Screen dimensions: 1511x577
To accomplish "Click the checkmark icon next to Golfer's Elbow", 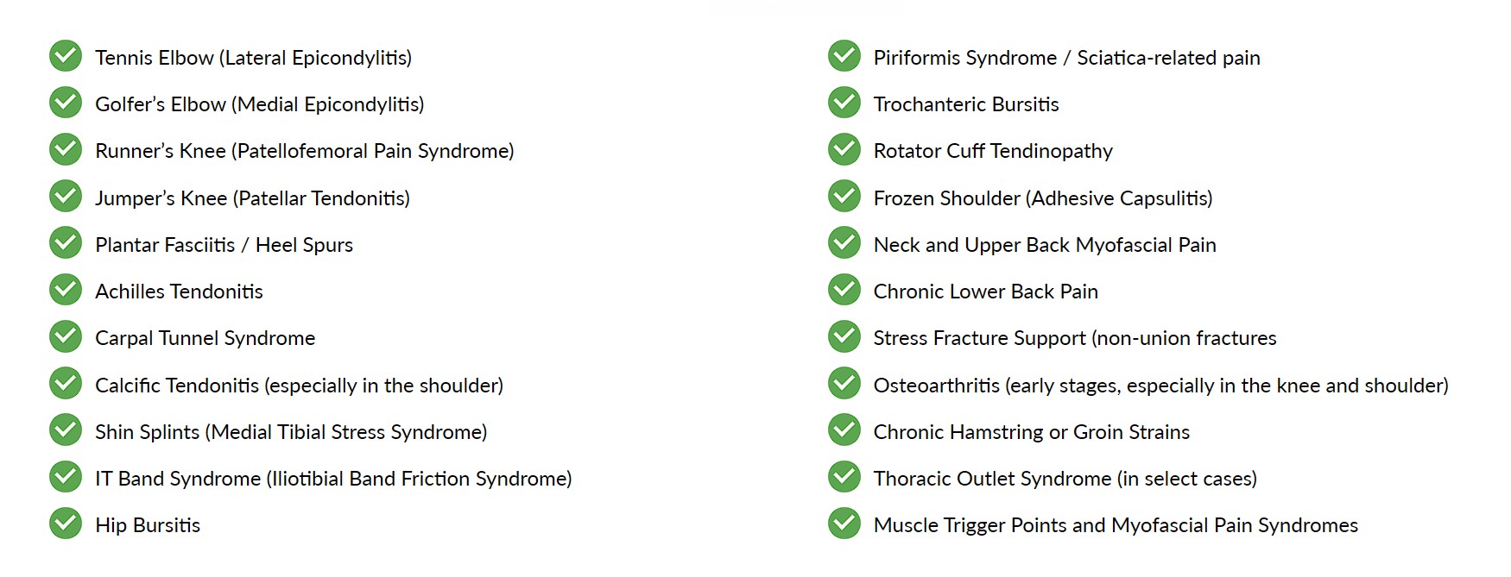I will pyautogui.click(x=66, y=103).
